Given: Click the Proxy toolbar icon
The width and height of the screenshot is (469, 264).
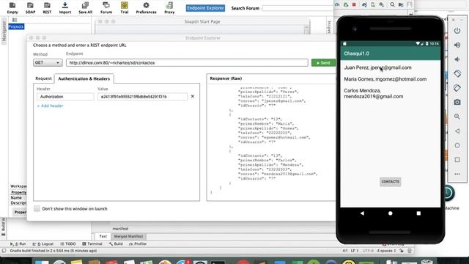Looking at the screenshot, I should 169,8.
